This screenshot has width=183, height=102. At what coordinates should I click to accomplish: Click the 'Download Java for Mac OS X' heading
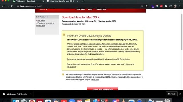[80, 17]
